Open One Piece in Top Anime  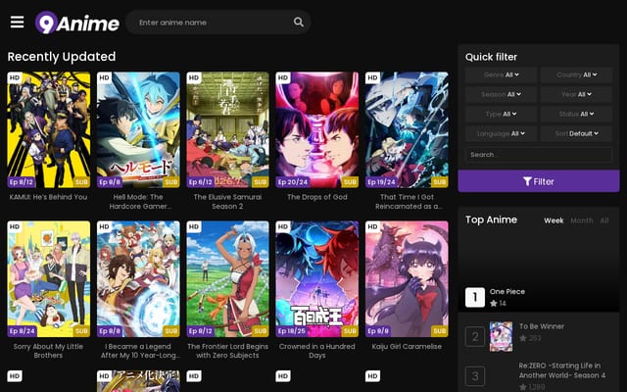click(507, 292)
